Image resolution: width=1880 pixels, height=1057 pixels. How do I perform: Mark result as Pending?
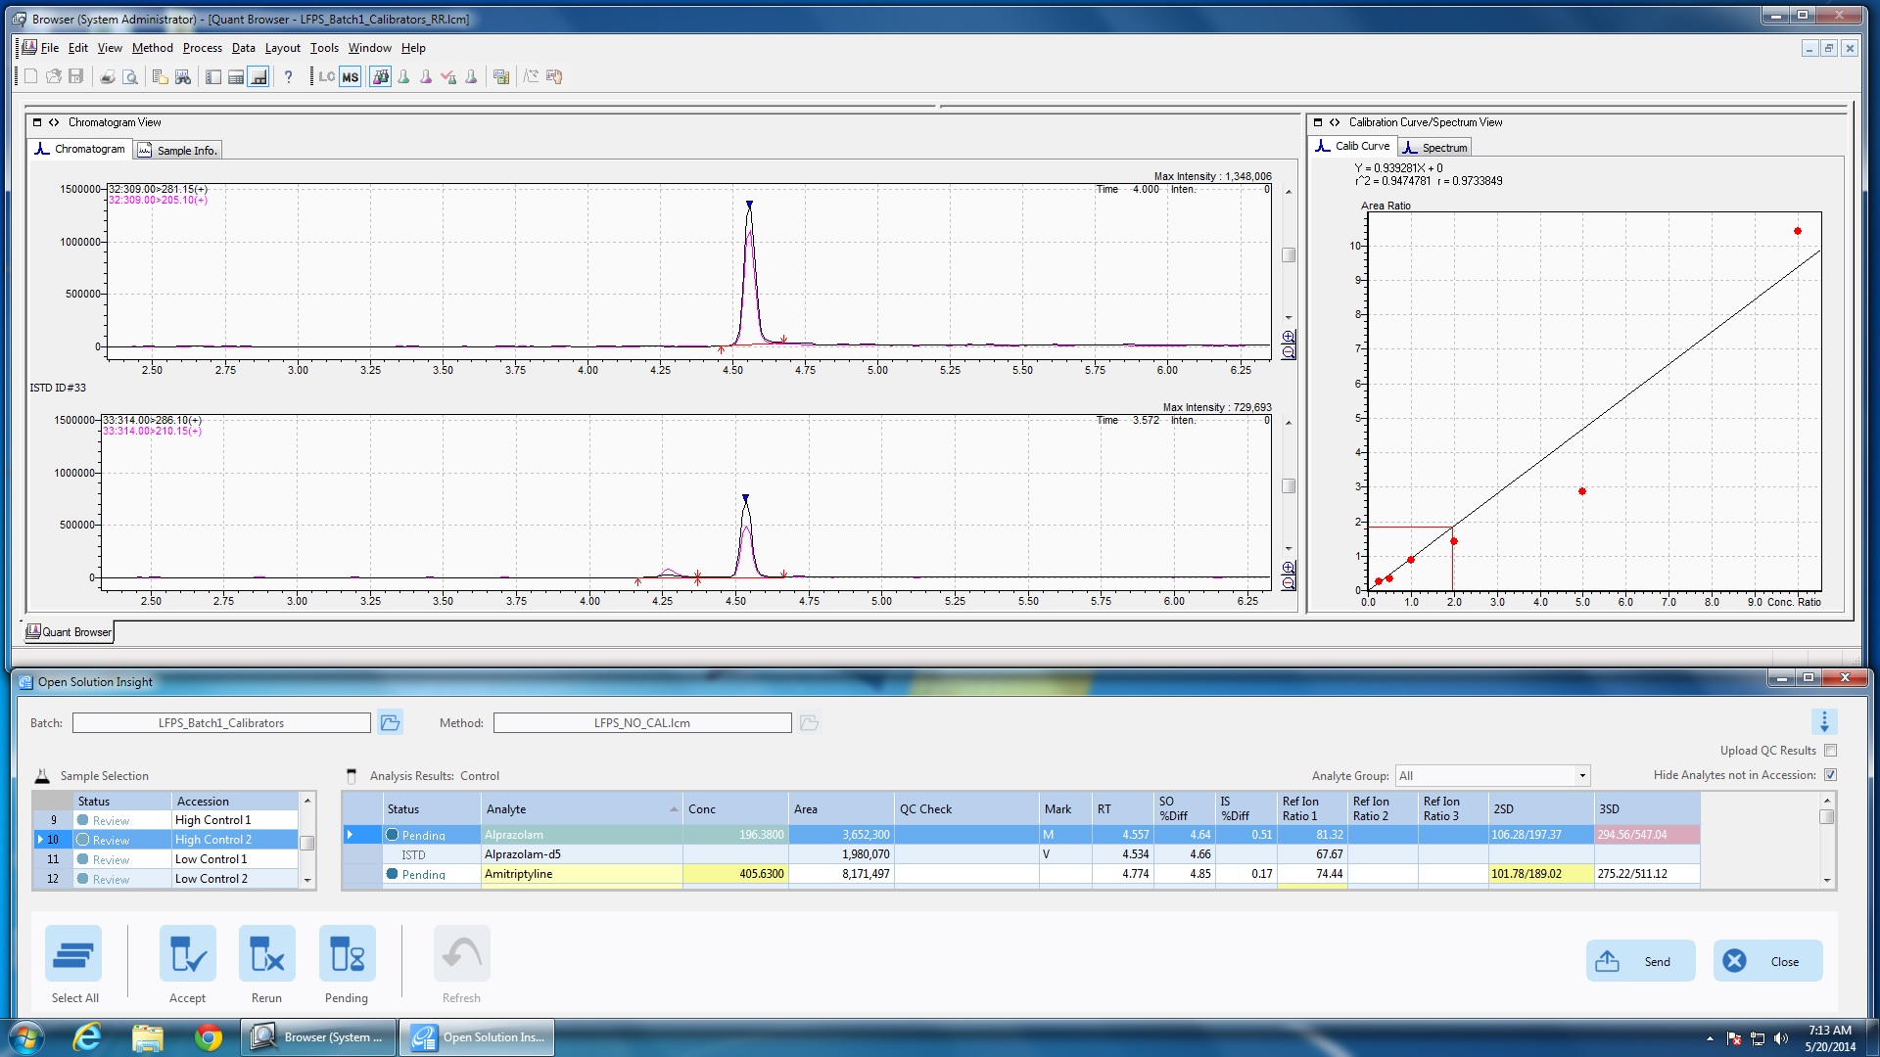click(x=347, y=954)
